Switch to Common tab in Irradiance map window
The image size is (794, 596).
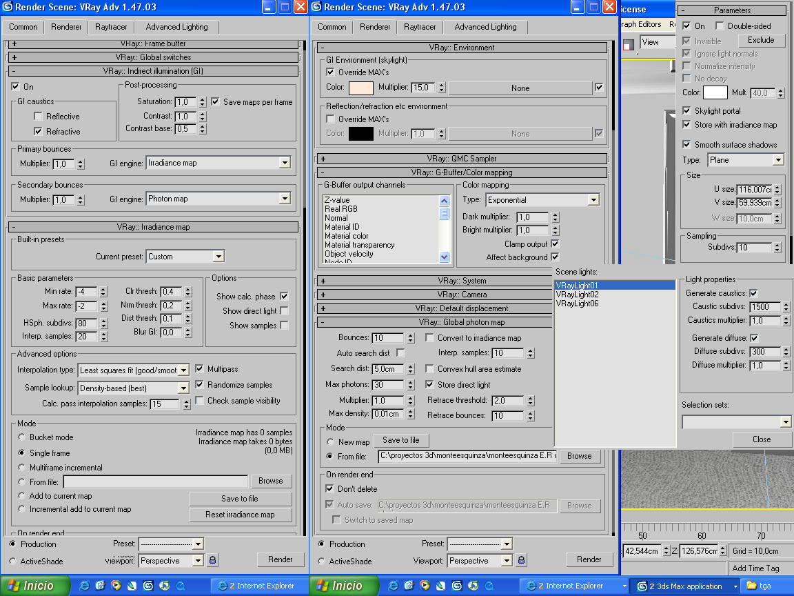pyautogui.click(x=23, y=27)
